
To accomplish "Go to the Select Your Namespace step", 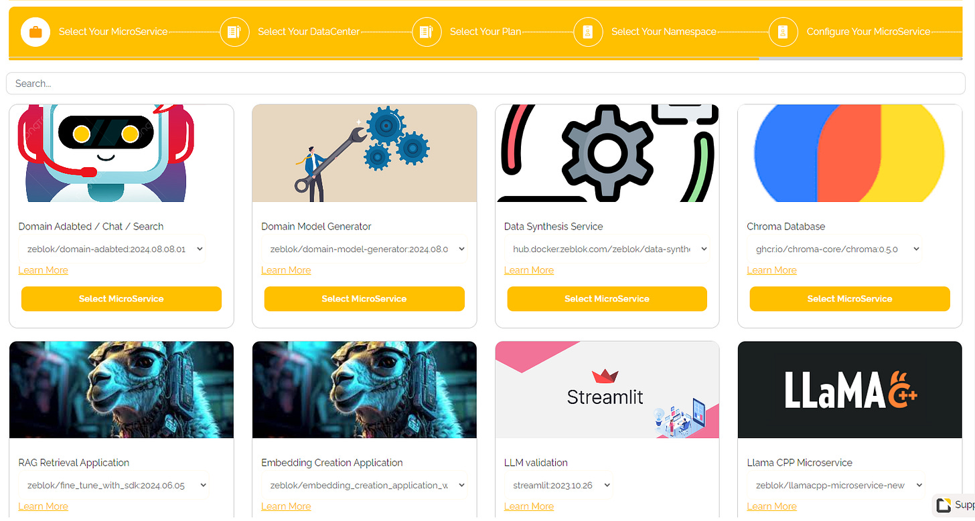I will tap(664, 31).
